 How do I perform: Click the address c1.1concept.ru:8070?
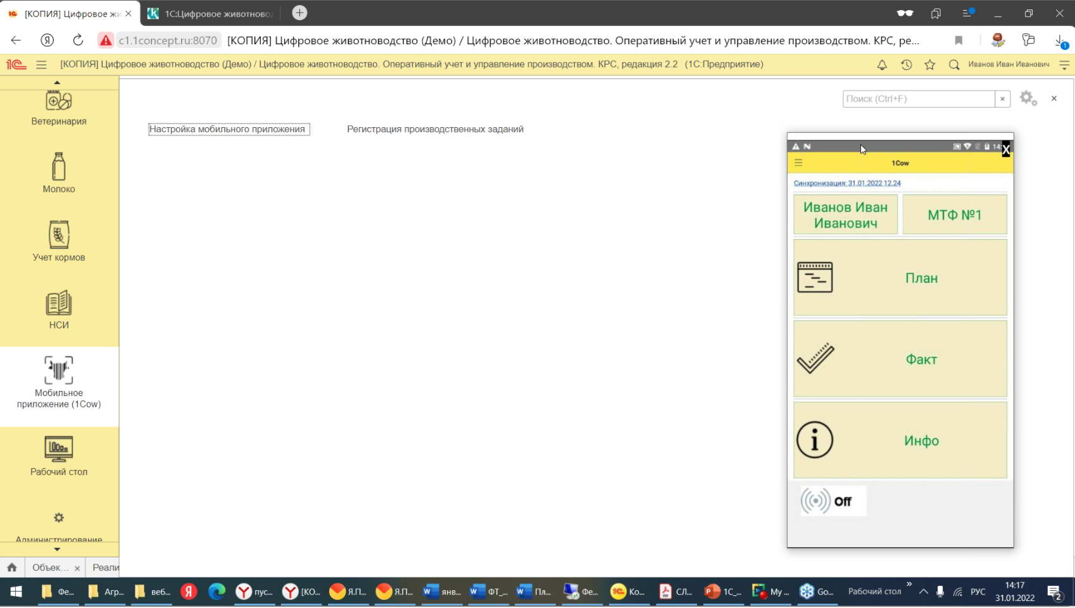(168, 40)
